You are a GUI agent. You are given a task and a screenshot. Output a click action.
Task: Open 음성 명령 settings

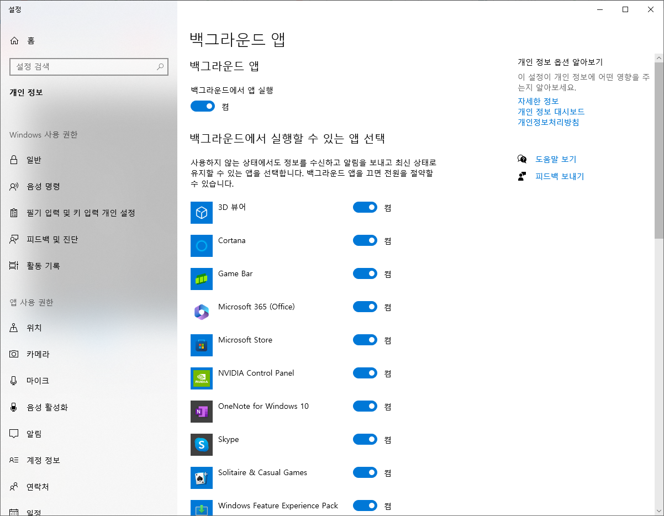[x=88, y=187]
